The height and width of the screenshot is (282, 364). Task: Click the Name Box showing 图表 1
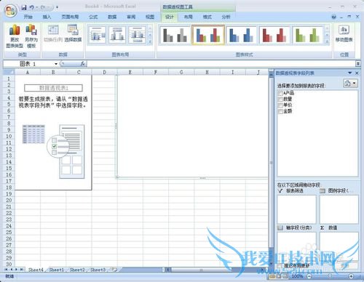click(28, 64)
